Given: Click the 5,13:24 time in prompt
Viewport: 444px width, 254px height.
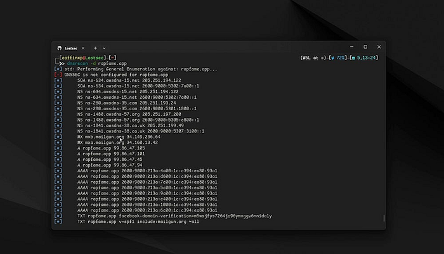Looking at the screenshot, I should coord(366,58).
